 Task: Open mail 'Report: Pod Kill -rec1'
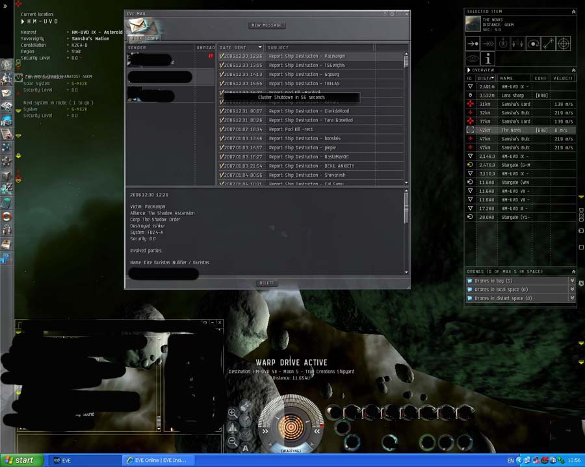pyautogui.click(x=311, y=129)
